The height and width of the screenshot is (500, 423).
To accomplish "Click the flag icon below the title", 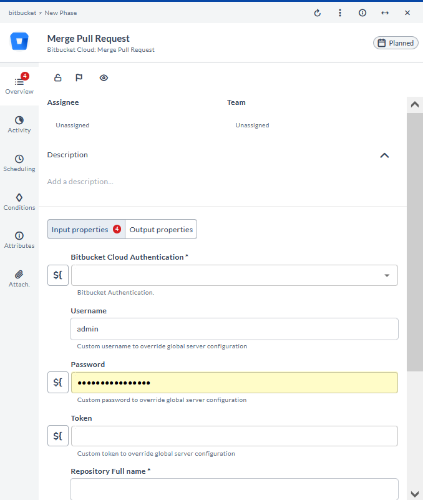I will 79,78.
